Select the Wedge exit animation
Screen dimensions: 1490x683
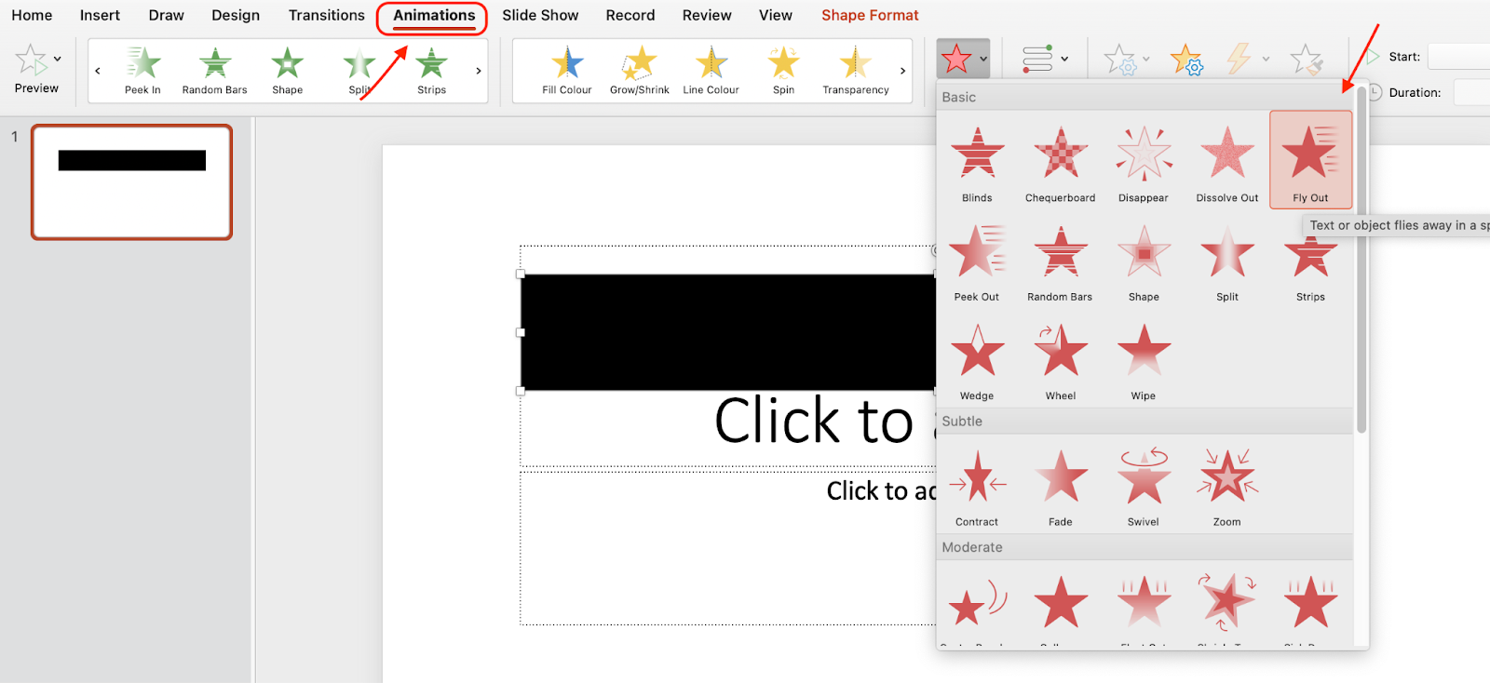coord(977,361)
